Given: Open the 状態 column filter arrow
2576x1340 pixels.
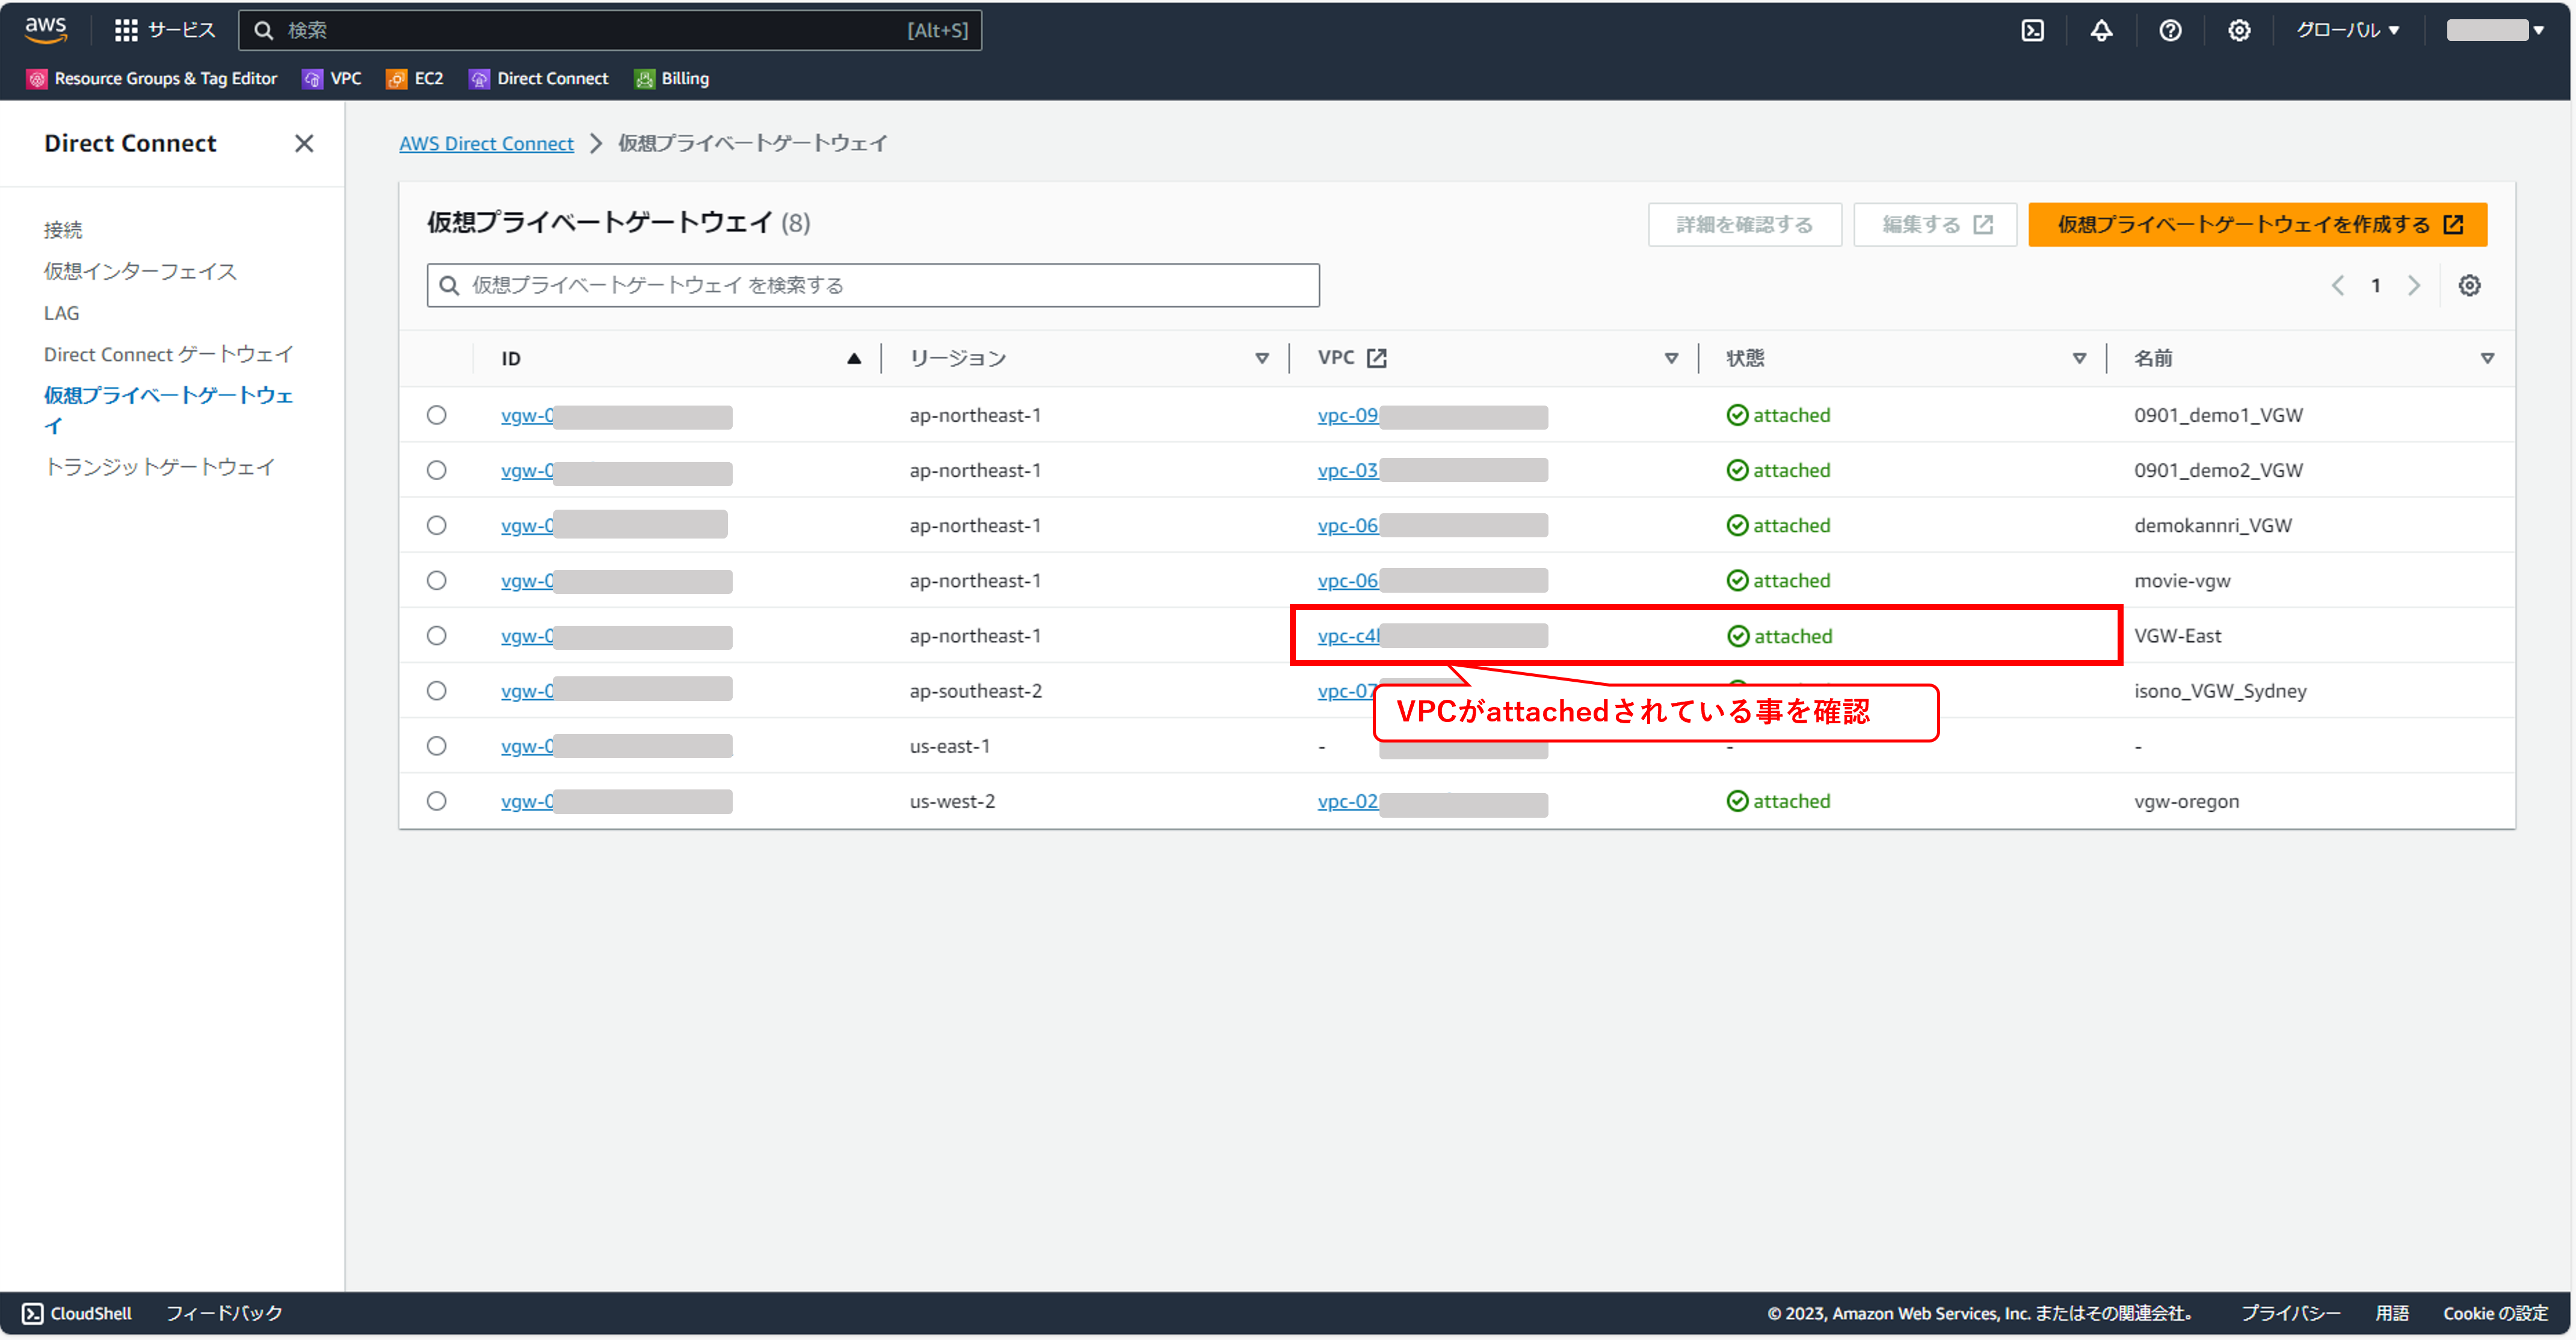Looking at the screenshot, I should (2079, 358).
